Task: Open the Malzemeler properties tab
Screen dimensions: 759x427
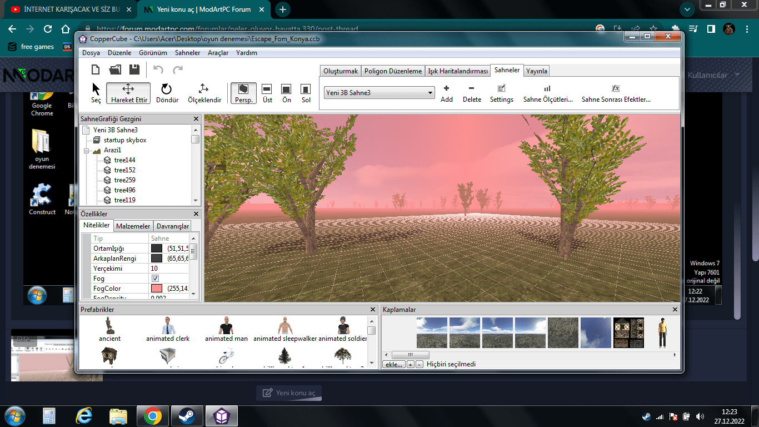Action: point(133,226)
